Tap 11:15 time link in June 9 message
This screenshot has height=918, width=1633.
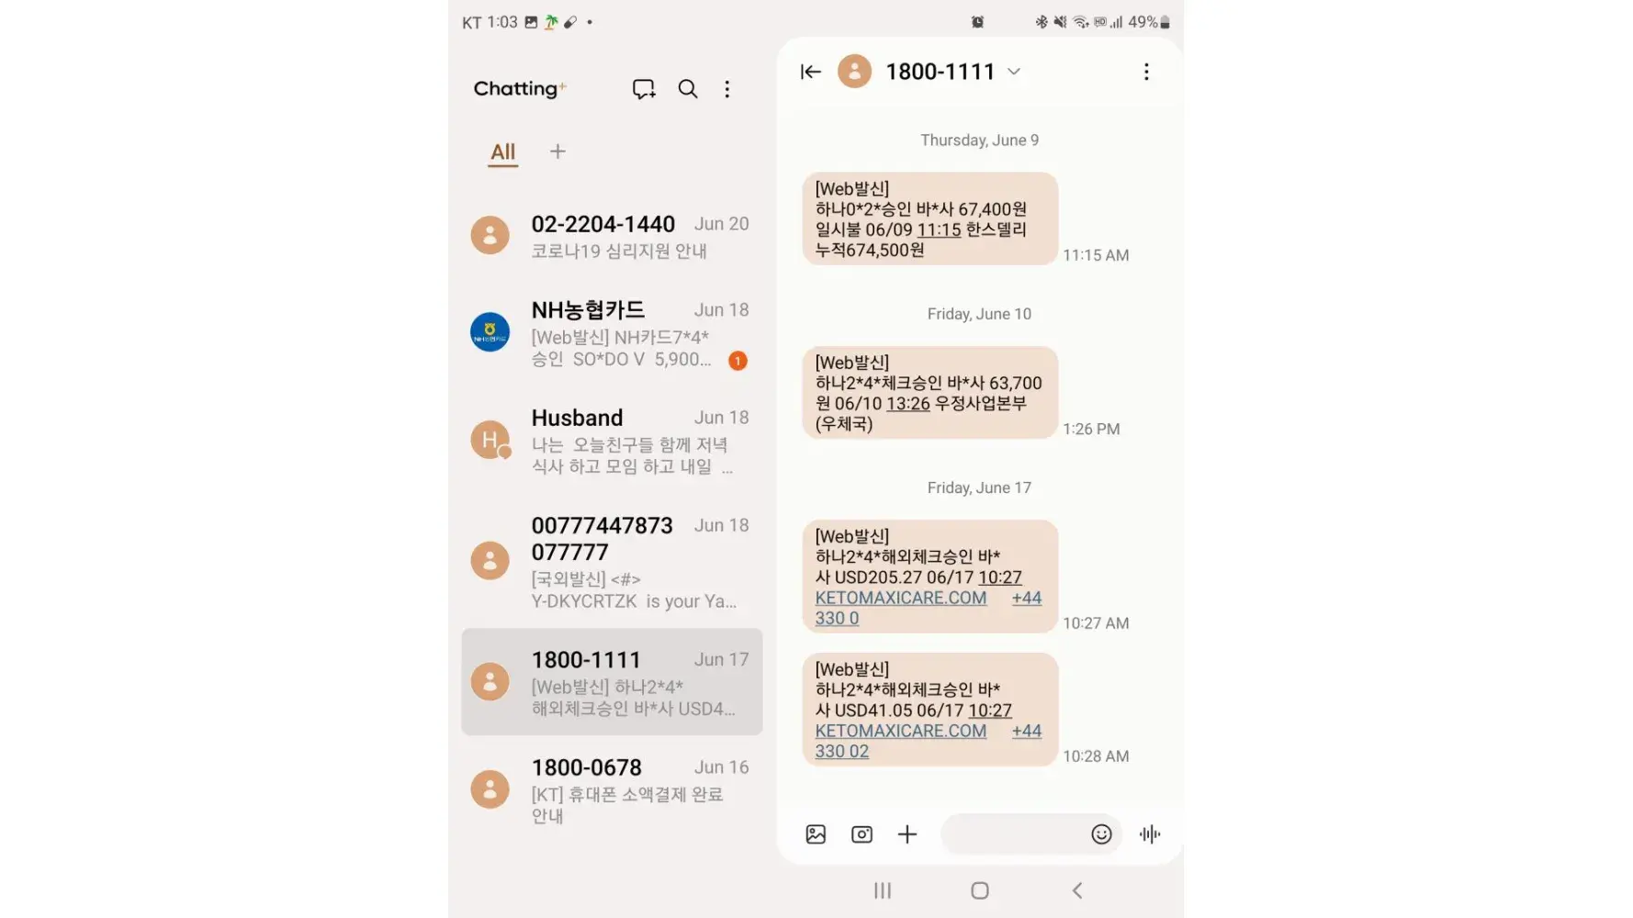(x=939, y=229)
